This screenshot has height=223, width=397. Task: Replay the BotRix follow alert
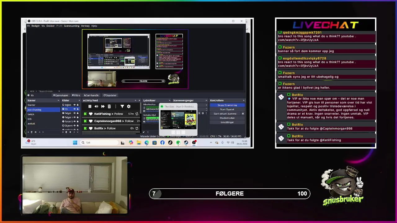tap(137, 128)
